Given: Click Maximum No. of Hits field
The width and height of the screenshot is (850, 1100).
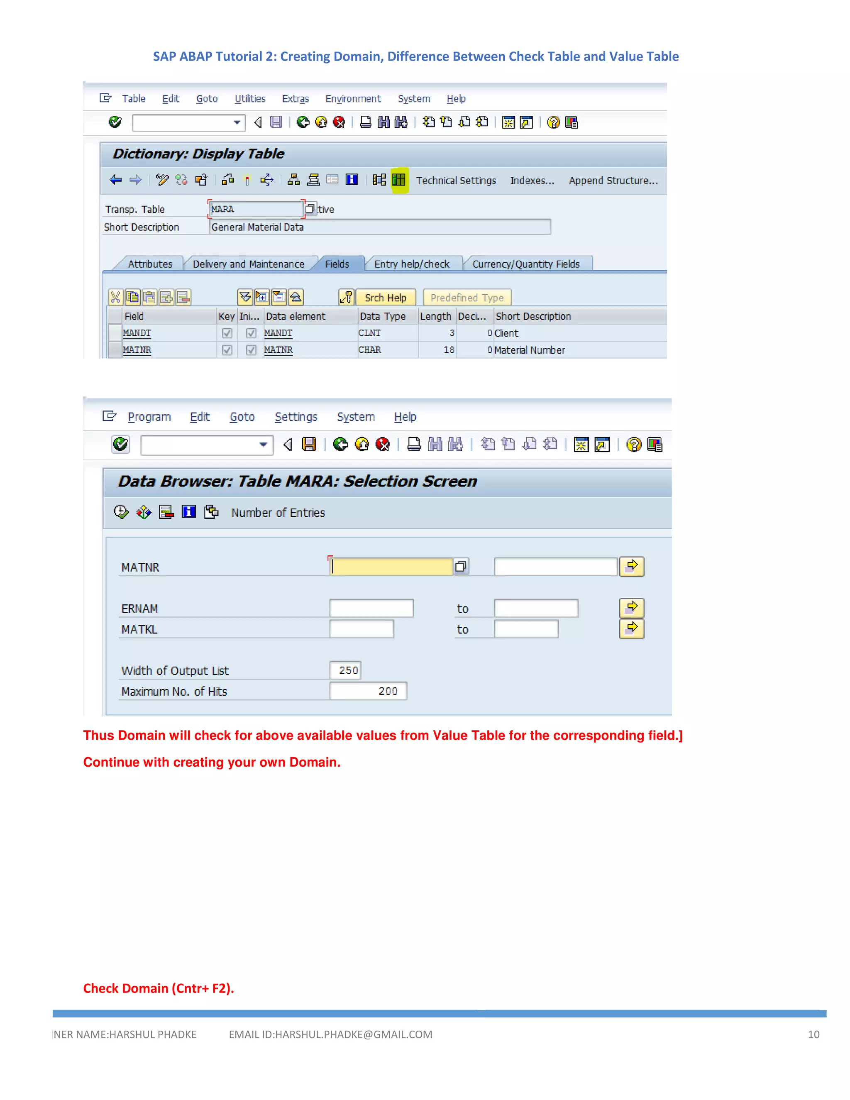Looking at the screenshot, I should [x=368, y=691].
